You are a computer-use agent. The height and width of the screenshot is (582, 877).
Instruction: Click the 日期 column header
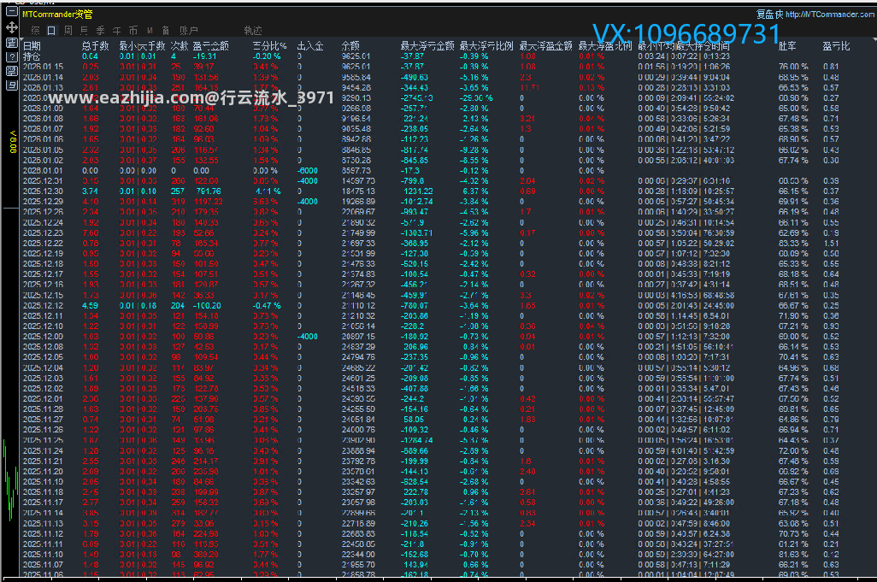(x=32, y=46)
